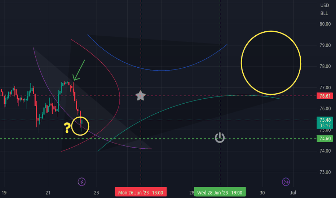The width and height of the screenshot is (336, 198).
Task: Click the purple go-to-realtime arrow icon
Action: (286, 182)
